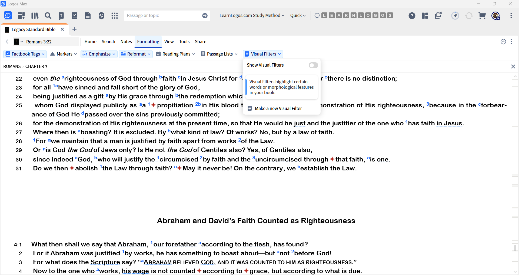Open the Quick layout dropdown

click(x=298, y=15)
